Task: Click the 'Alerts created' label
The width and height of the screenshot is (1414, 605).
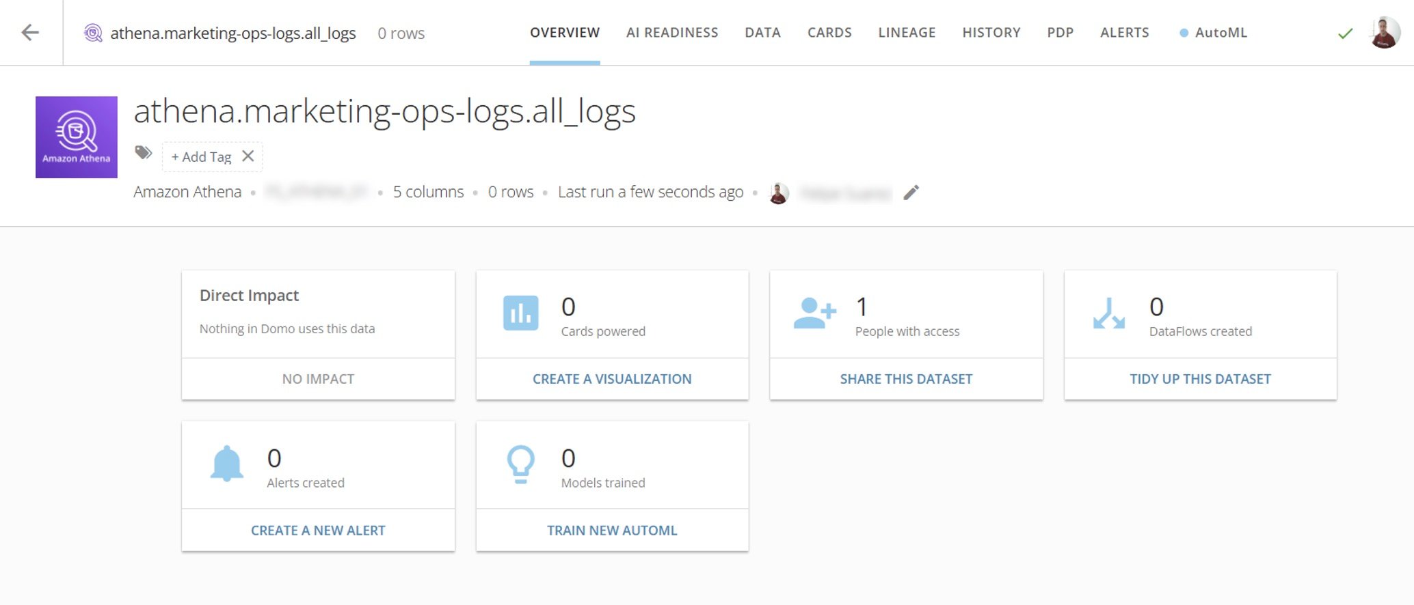Action: pos(306,483)
